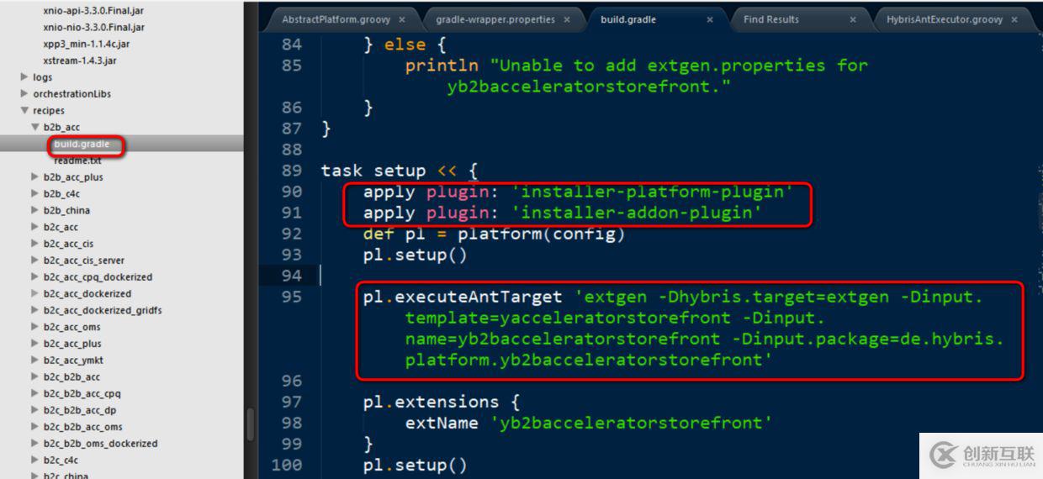Select the b2c_acc_plus folder
The width and height of the screenshot is (1043, 479).
(x=72, y=344)
